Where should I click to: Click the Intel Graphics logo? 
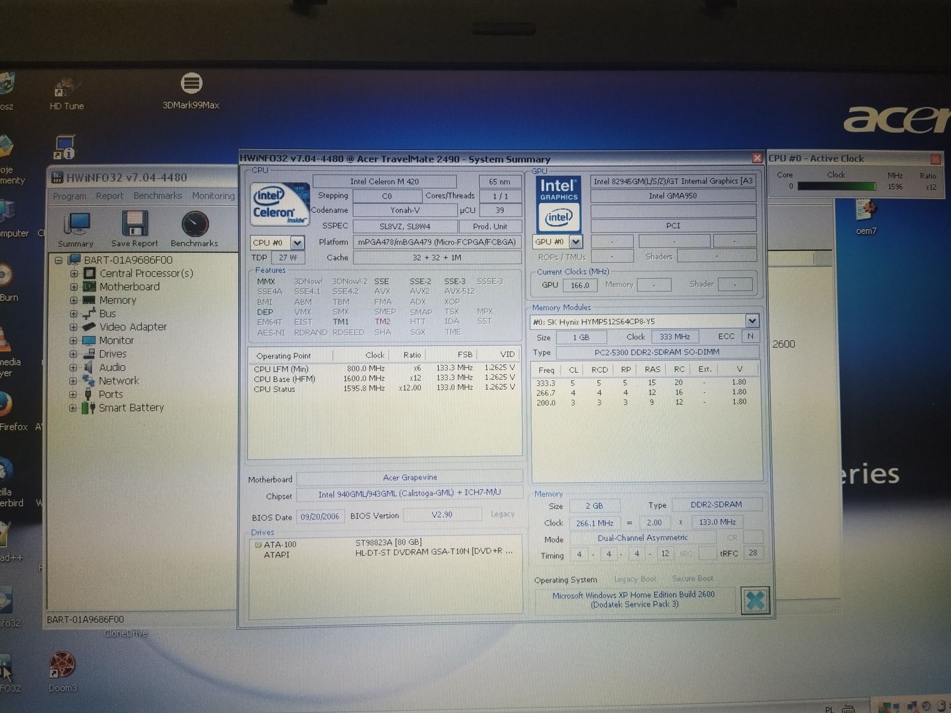coord(559,205)
